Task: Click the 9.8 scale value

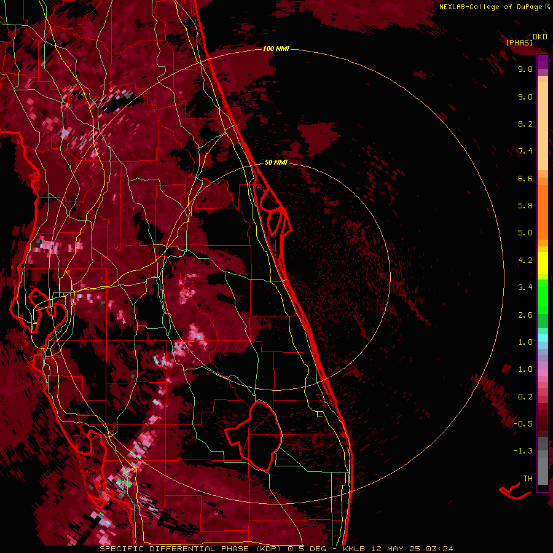Action: pyautogui.click(x=525, y=69)
